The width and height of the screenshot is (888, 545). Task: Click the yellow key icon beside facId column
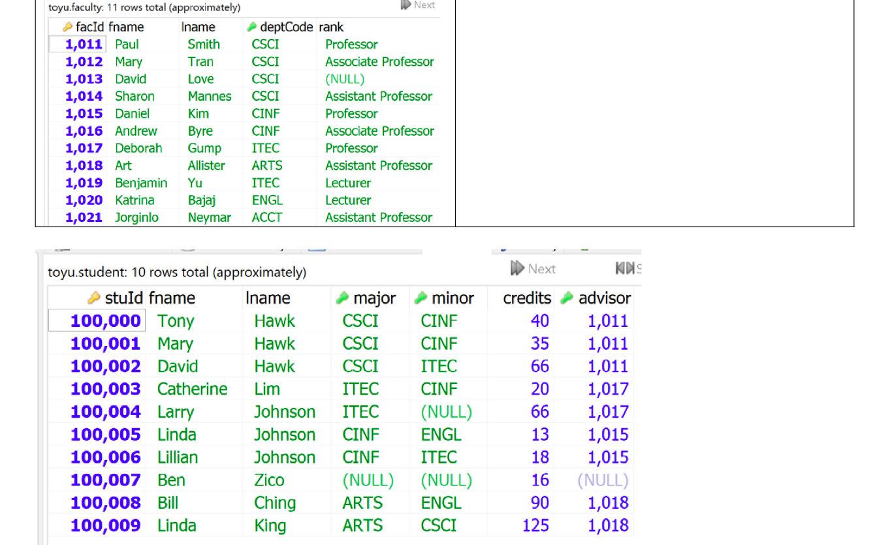tap(69, 27)
